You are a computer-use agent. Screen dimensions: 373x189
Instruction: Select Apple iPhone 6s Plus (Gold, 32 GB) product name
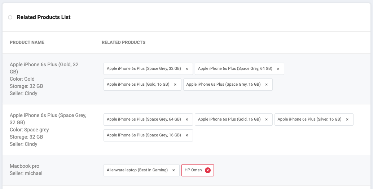point(44,68)
